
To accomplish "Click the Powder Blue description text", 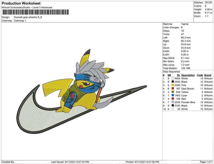I will click(188, 102).
